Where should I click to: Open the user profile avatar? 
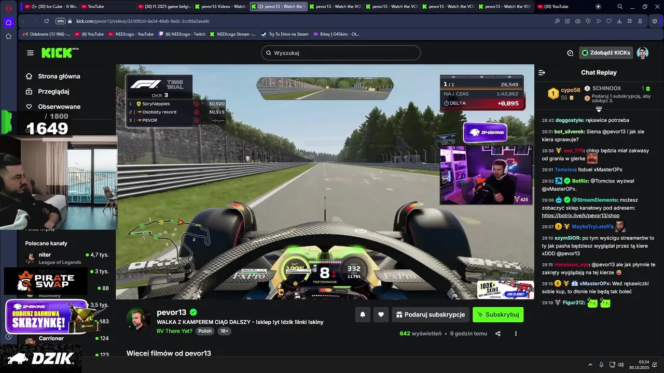[x=642, y=53]
